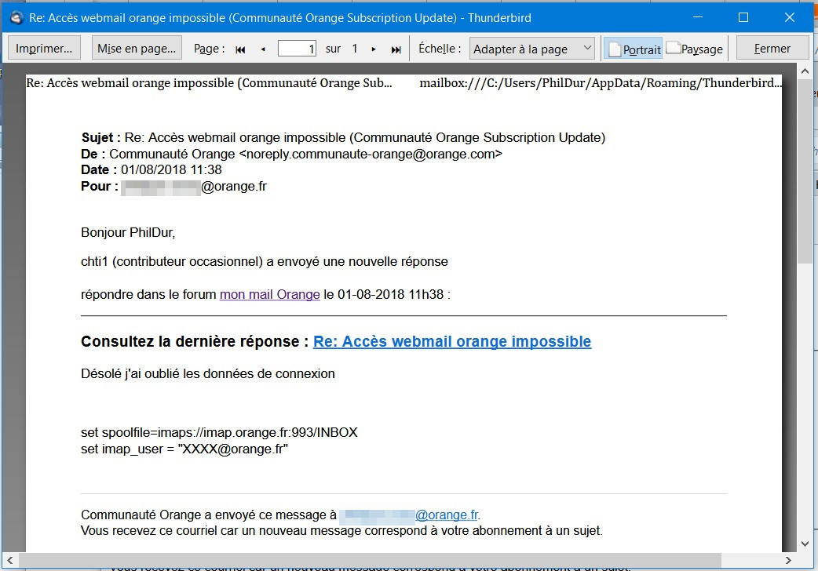Click the blurred @orange.fr email link in footer
The height and width of the screenshot is (571, 818).
point(409,515)
